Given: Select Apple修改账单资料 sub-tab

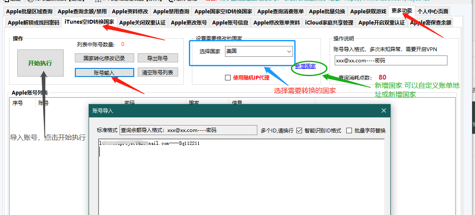Looking at the screenshot, I should (277, 22).
